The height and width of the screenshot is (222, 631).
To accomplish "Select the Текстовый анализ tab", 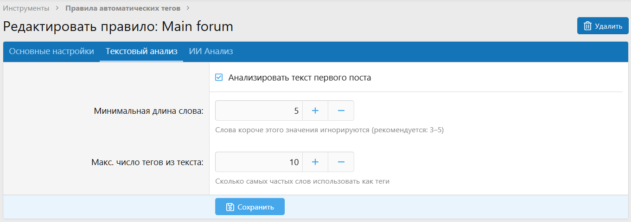I will (141, 51).
